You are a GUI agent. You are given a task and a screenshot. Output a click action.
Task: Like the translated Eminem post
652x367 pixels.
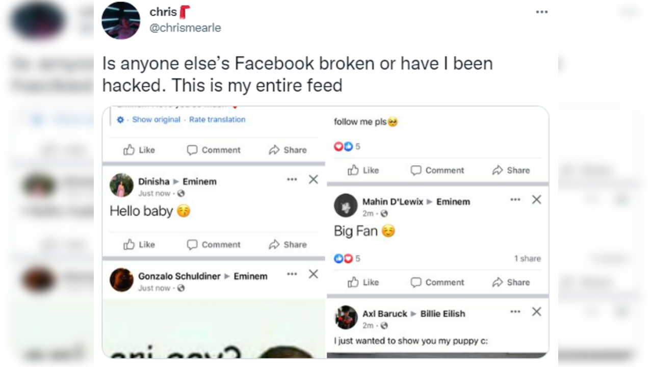point(137,150)
